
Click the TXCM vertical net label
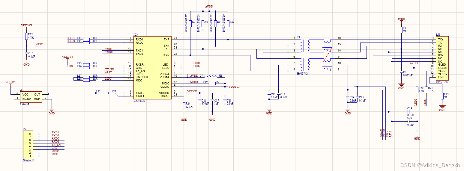coord(384,133)
